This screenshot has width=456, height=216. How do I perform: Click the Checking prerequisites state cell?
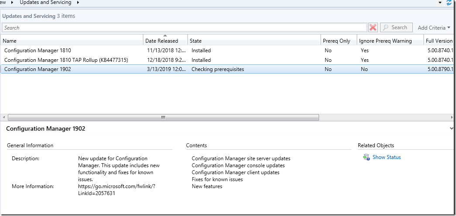(x=218, y=69)
